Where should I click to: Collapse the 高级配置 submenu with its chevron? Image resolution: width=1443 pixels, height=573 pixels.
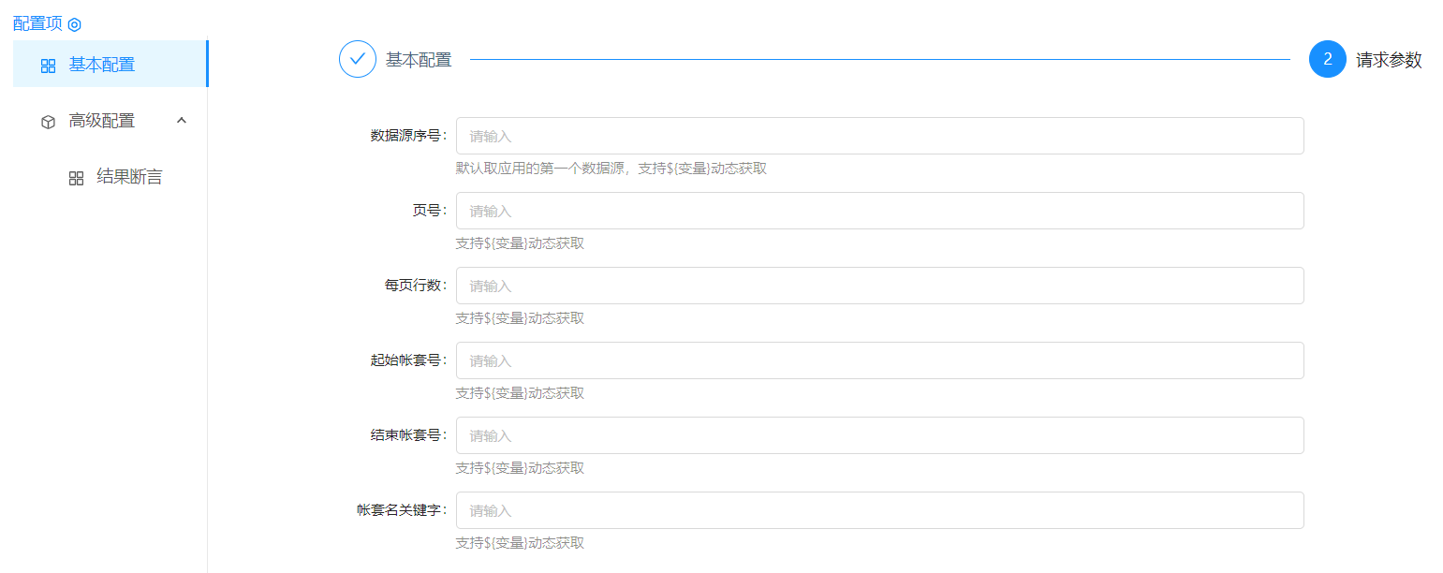[182, 121]
